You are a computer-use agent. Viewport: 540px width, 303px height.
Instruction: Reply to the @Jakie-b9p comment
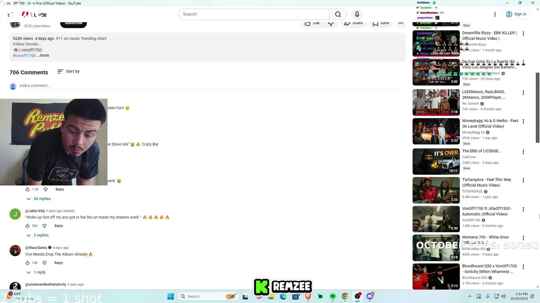(x=59, y=226)
